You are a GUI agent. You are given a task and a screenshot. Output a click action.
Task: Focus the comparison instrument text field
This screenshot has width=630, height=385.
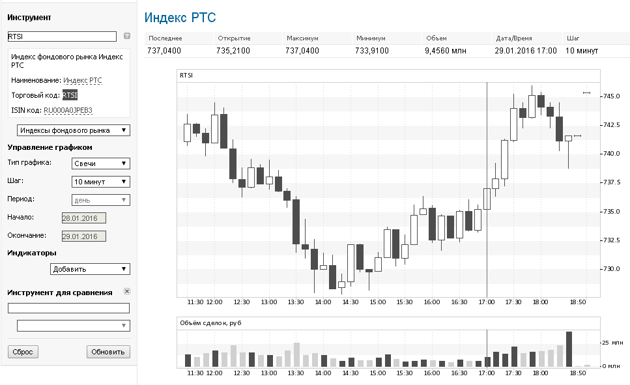(68, 308)
